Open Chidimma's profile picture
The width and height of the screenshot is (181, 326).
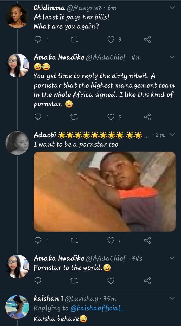tap(17, 15)
